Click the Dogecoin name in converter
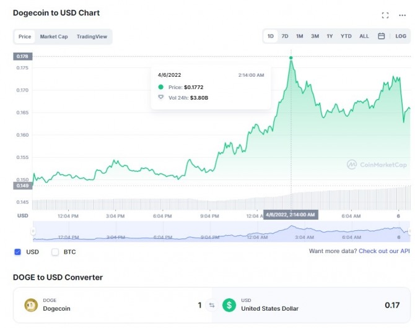The width and height of the screenshot is (415, 328). click(x=56, y=309)
